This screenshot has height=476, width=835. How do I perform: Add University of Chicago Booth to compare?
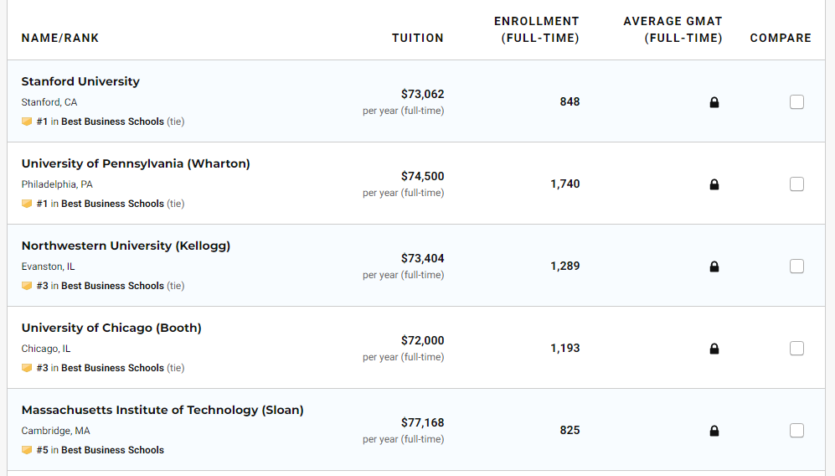tap(796, 348)
